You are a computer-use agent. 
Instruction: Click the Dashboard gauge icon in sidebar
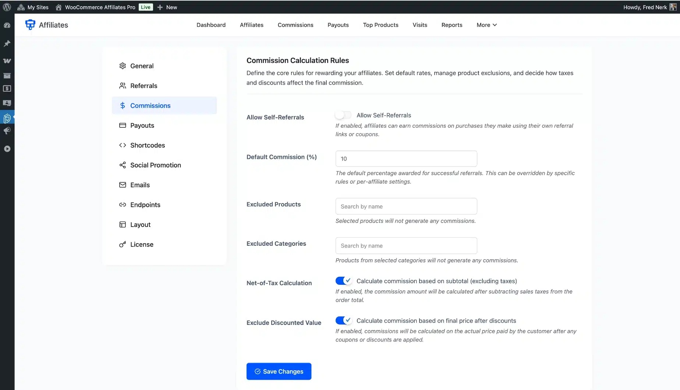(7, 25)
